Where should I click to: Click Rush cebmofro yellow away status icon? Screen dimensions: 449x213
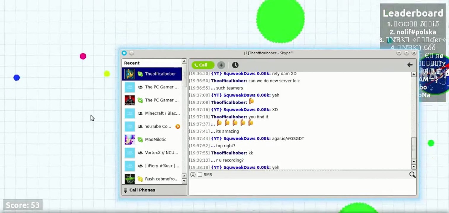(140, 179)
